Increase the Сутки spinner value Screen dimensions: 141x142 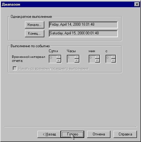point(59,57)
